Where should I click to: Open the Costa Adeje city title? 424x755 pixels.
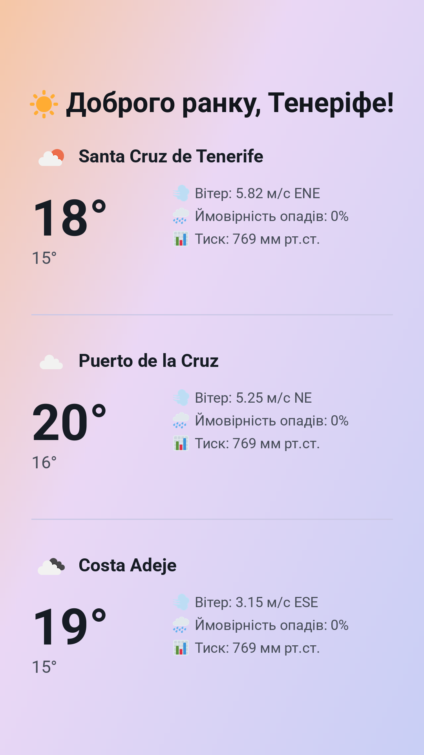(128, 565)
